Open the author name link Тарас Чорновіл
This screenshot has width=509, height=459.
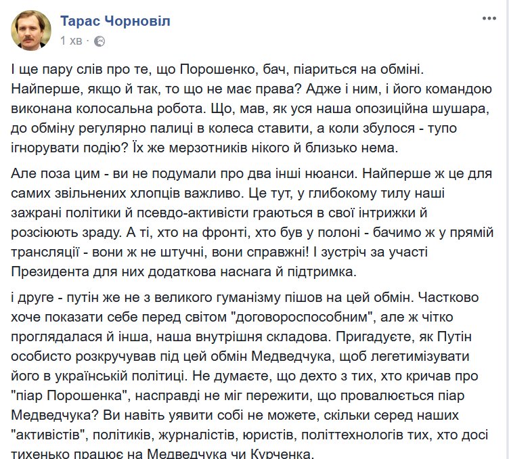click(x=115, y=21)
